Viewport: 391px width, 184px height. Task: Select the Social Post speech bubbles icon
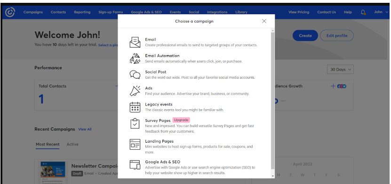tap(135, 74)
